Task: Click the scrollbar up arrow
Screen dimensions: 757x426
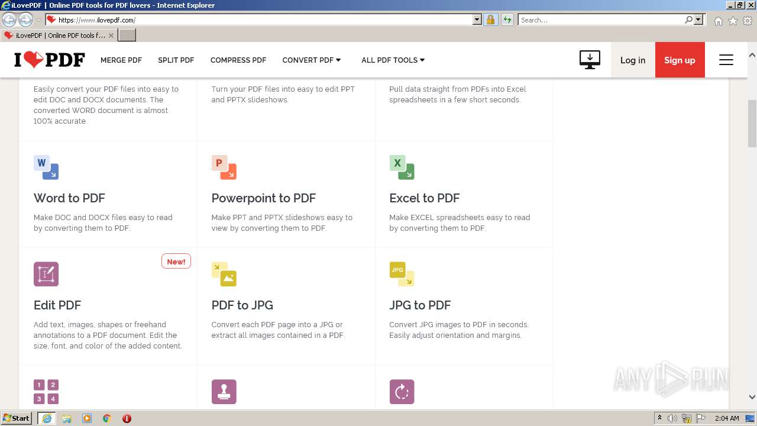Action: 752,55
